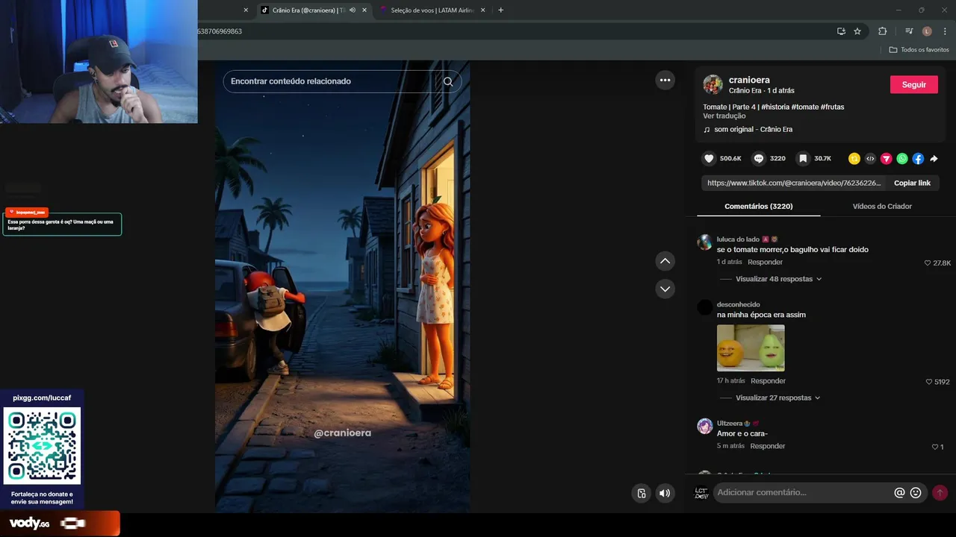Select Vídeos do Criador tab
This screenshot has width=956, height=537.
click(882, 207)
